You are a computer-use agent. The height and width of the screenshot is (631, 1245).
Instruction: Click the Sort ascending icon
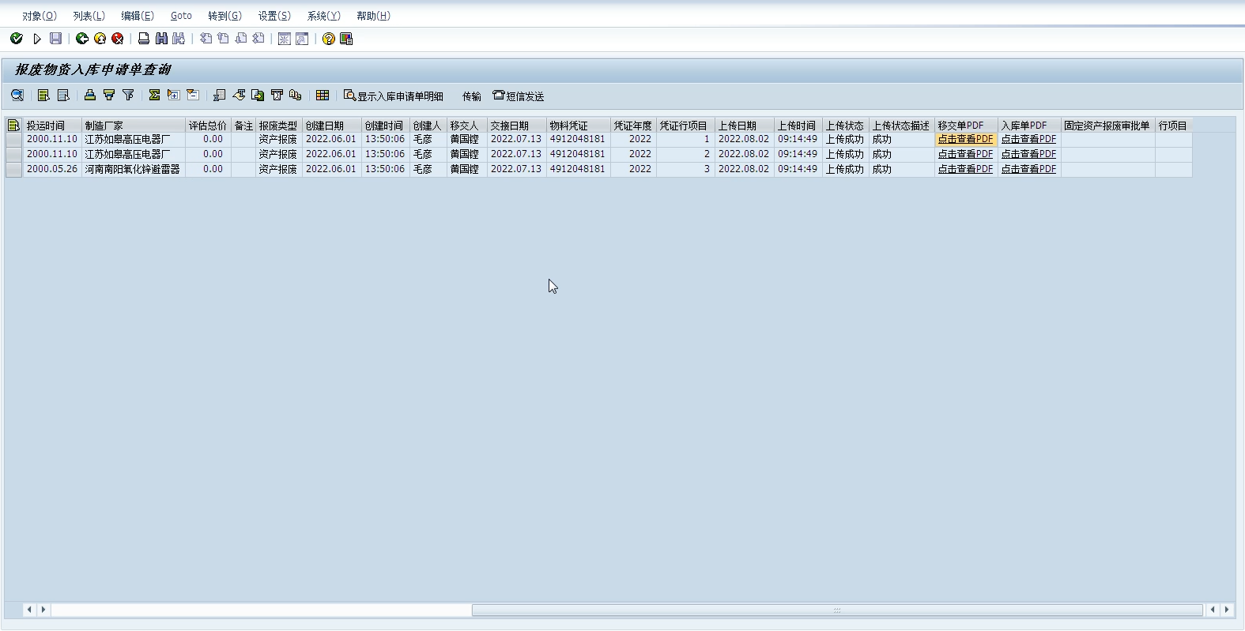click(90, 96)
